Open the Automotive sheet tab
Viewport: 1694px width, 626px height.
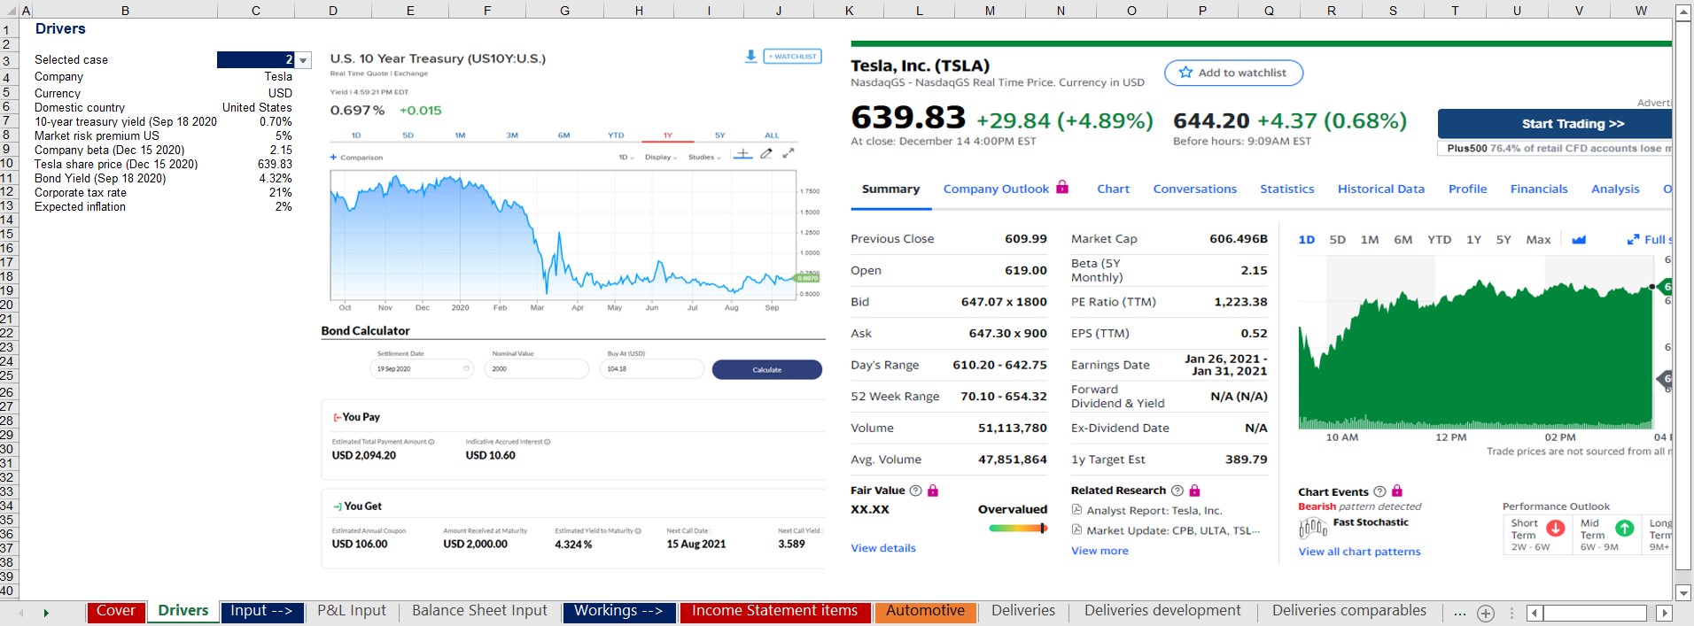926,612
